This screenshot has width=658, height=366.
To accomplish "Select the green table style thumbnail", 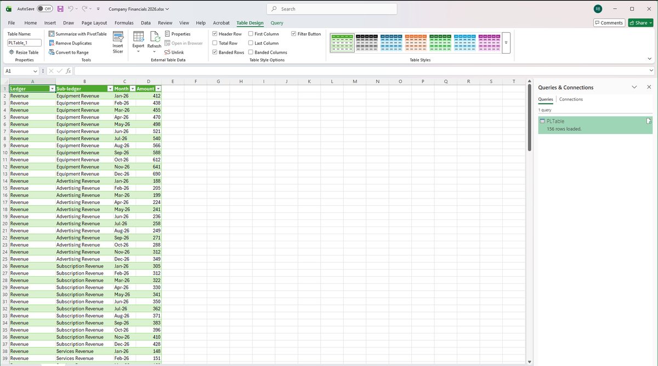I will point(342,43).
